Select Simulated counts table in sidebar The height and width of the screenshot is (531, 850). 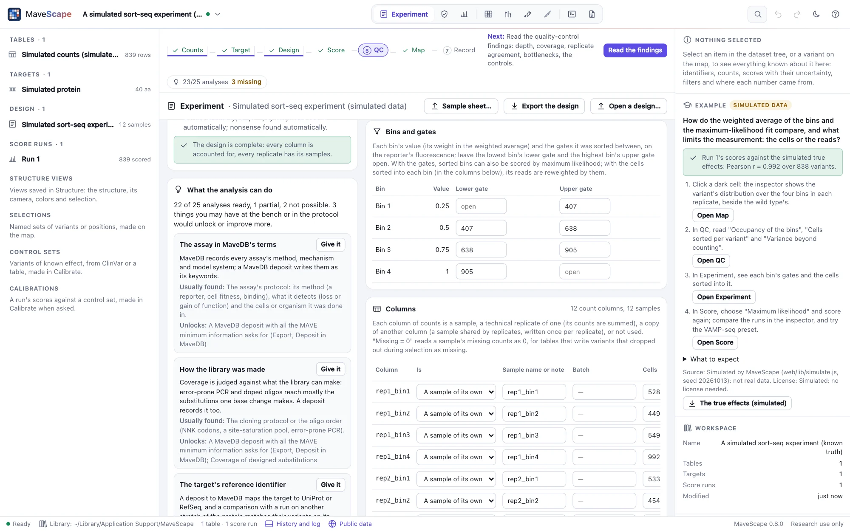point(80,55)
